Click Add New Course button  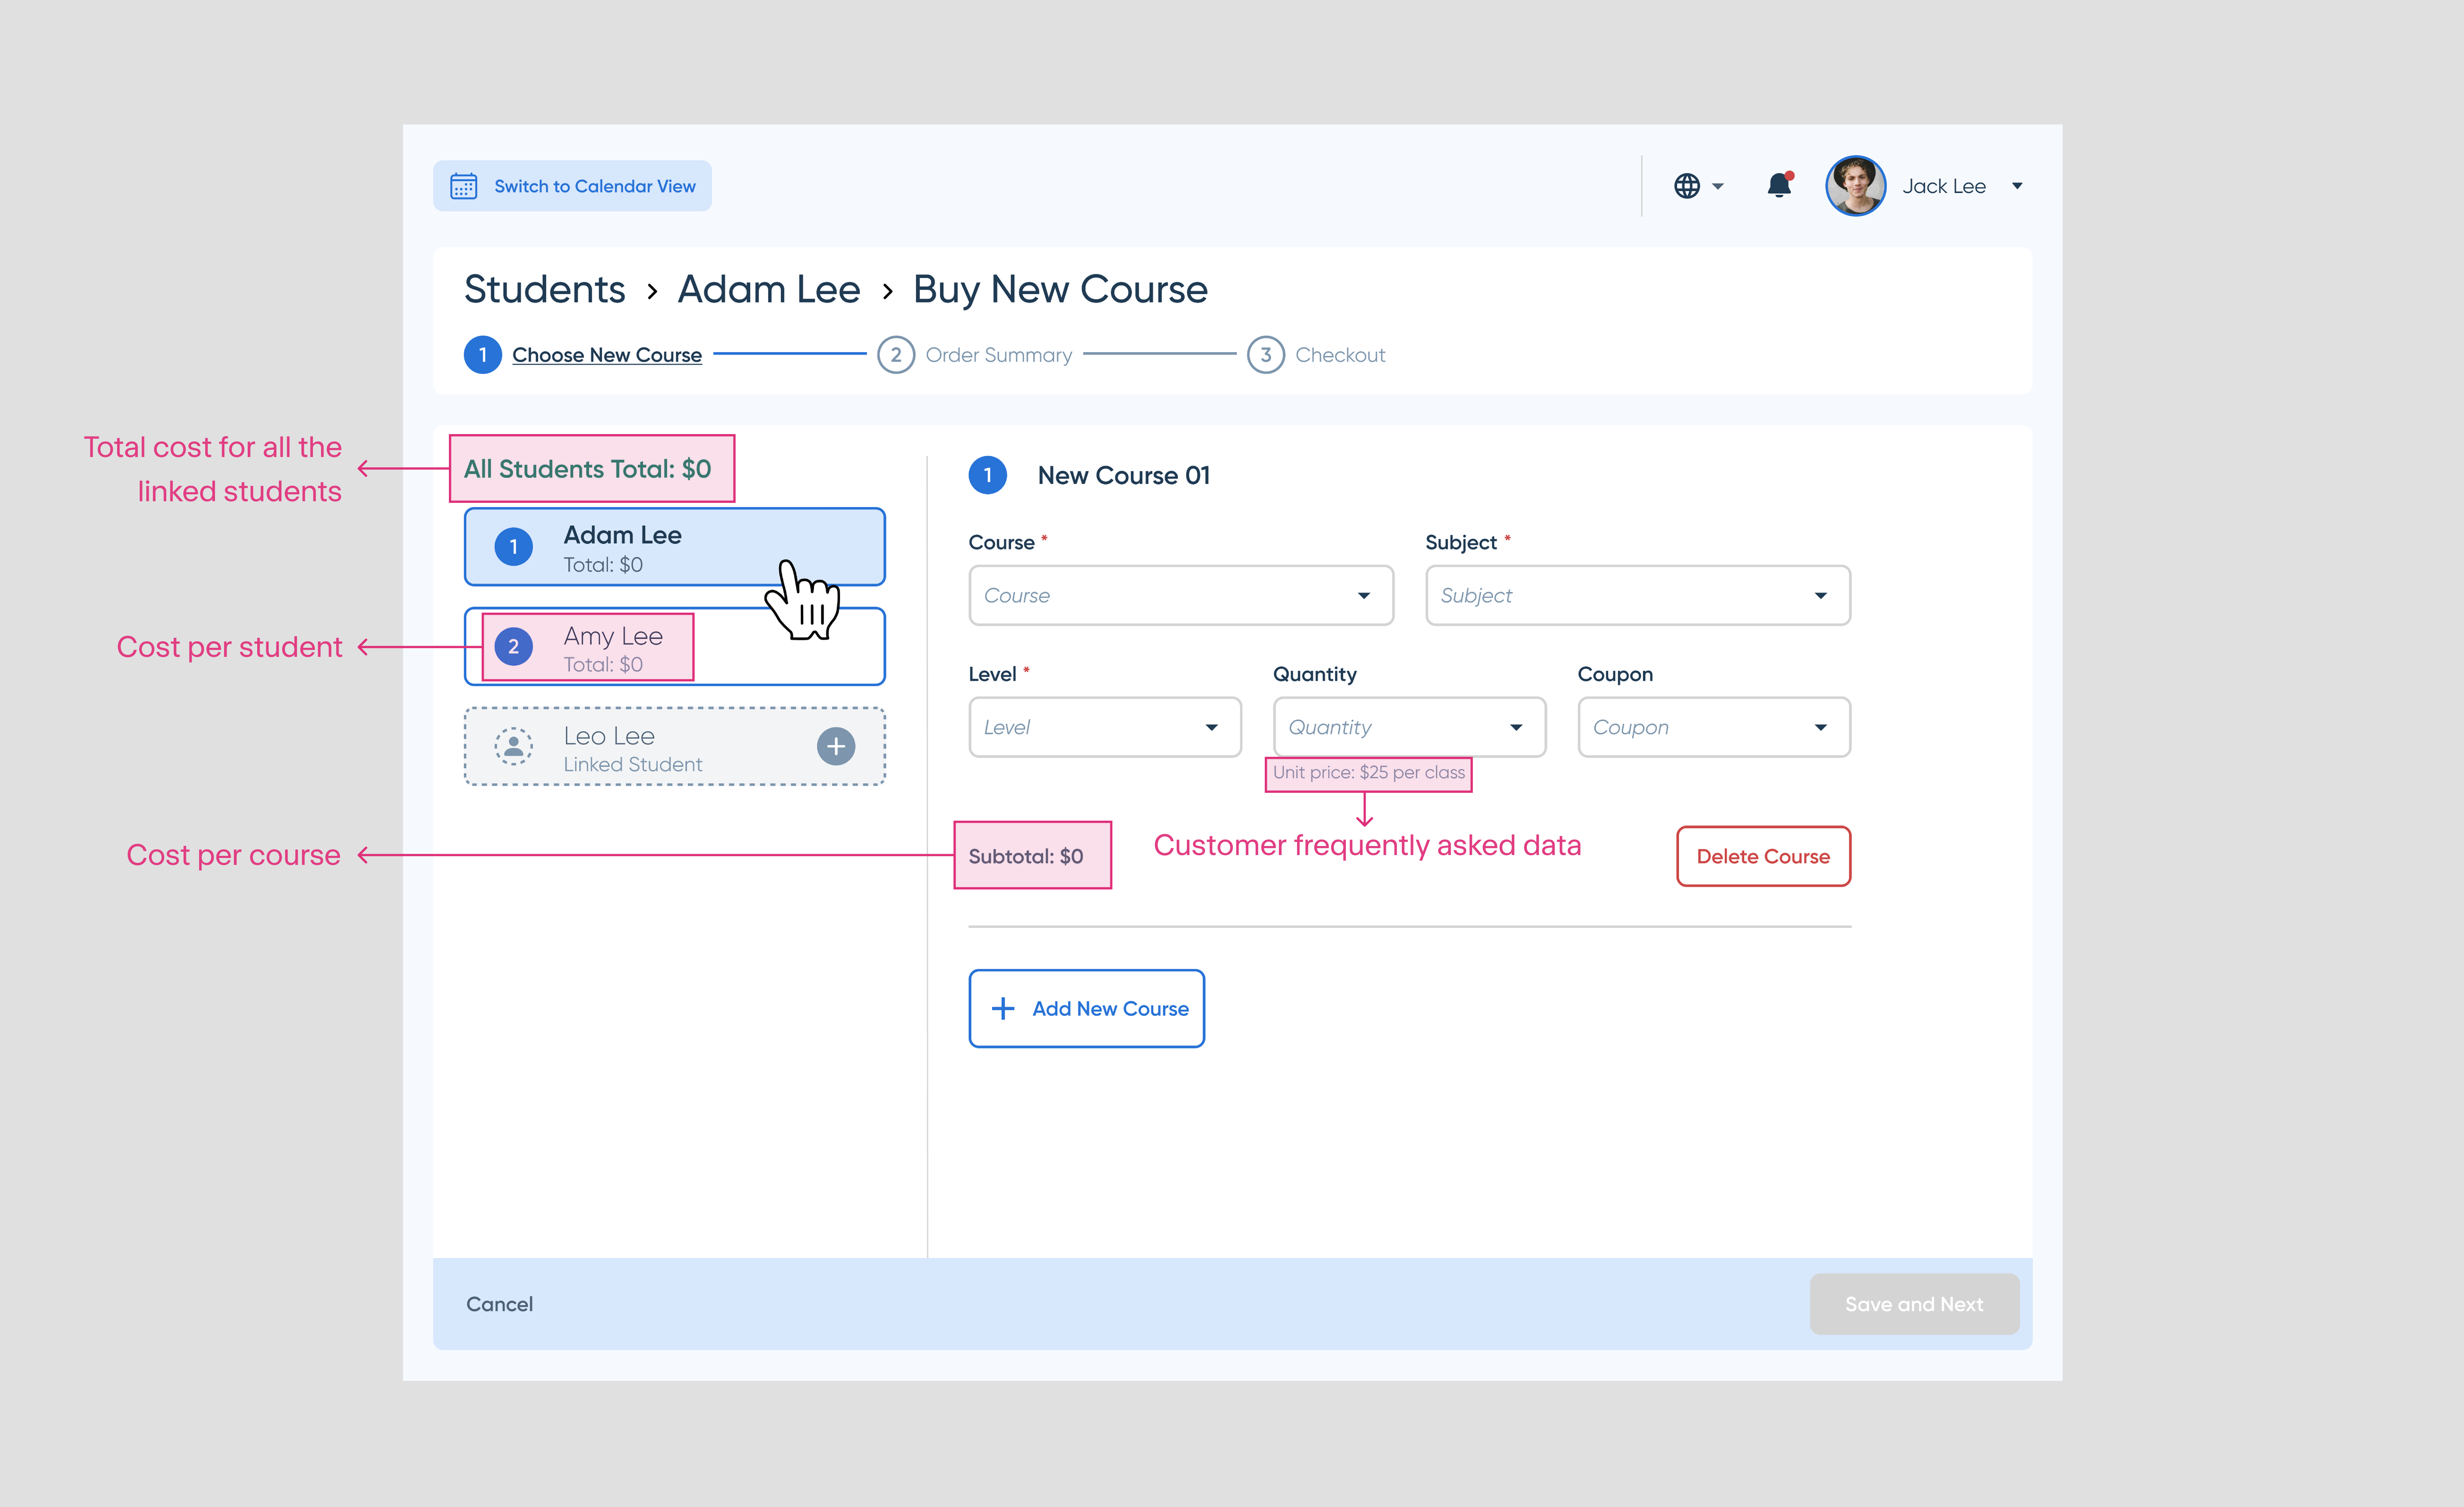click(1087, 1009)
